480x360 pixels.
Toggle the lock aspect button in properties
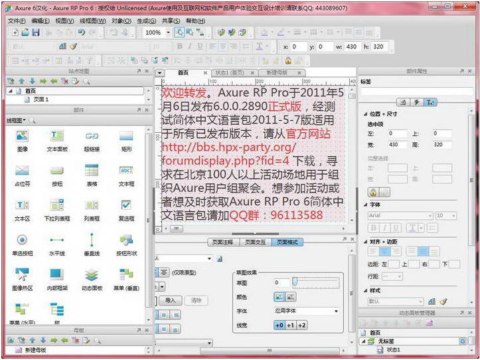[373, 193]
